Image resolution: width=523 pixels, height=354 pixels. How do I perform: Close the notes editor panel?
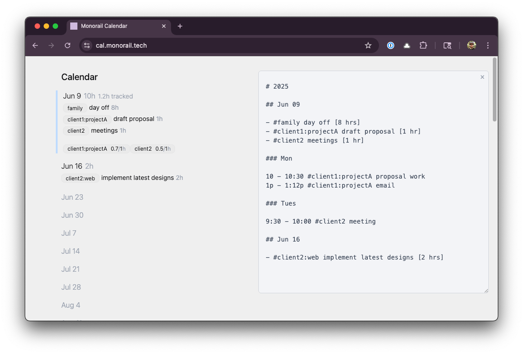pos(482,77)
